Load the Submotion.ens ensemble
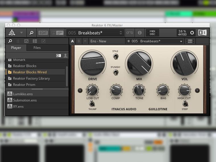This screenshot has height=162, width=216. 37,100
